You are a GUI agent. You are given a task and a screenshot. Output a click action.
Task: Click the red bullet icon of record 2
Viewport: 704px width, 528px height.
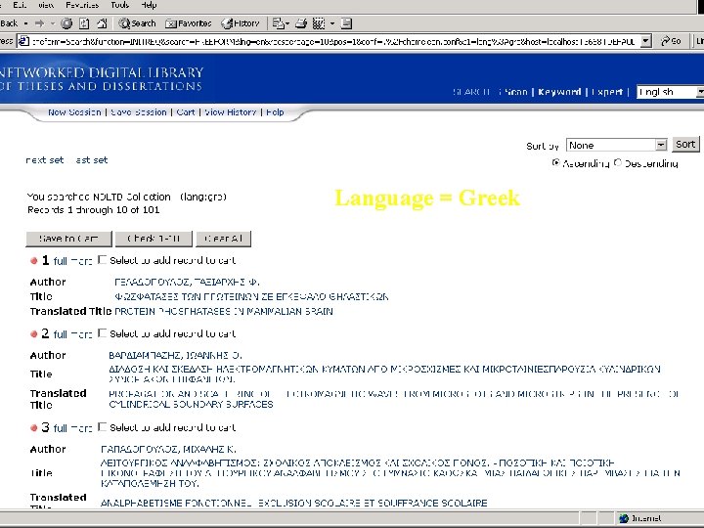click(33, 334)
